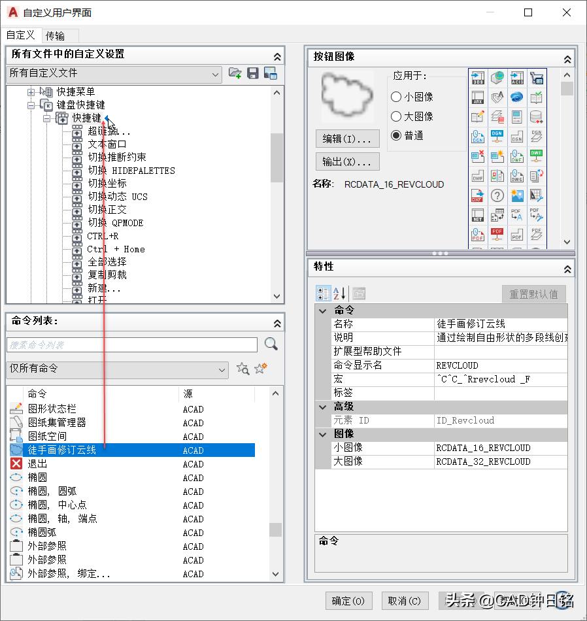
Task: Click inside the 搜索命令列表 search field
Action: coord(131,344)
